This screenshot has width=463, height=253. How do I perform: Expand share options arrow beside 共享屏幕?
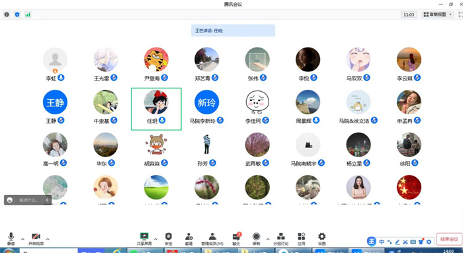pyautogui.click(x=155, y=239)
